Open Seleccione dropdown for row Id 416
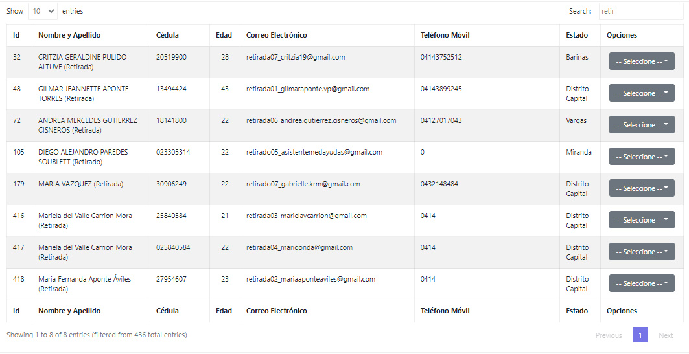Viewport: 689px width, 354px height. [x=642, y=220]
